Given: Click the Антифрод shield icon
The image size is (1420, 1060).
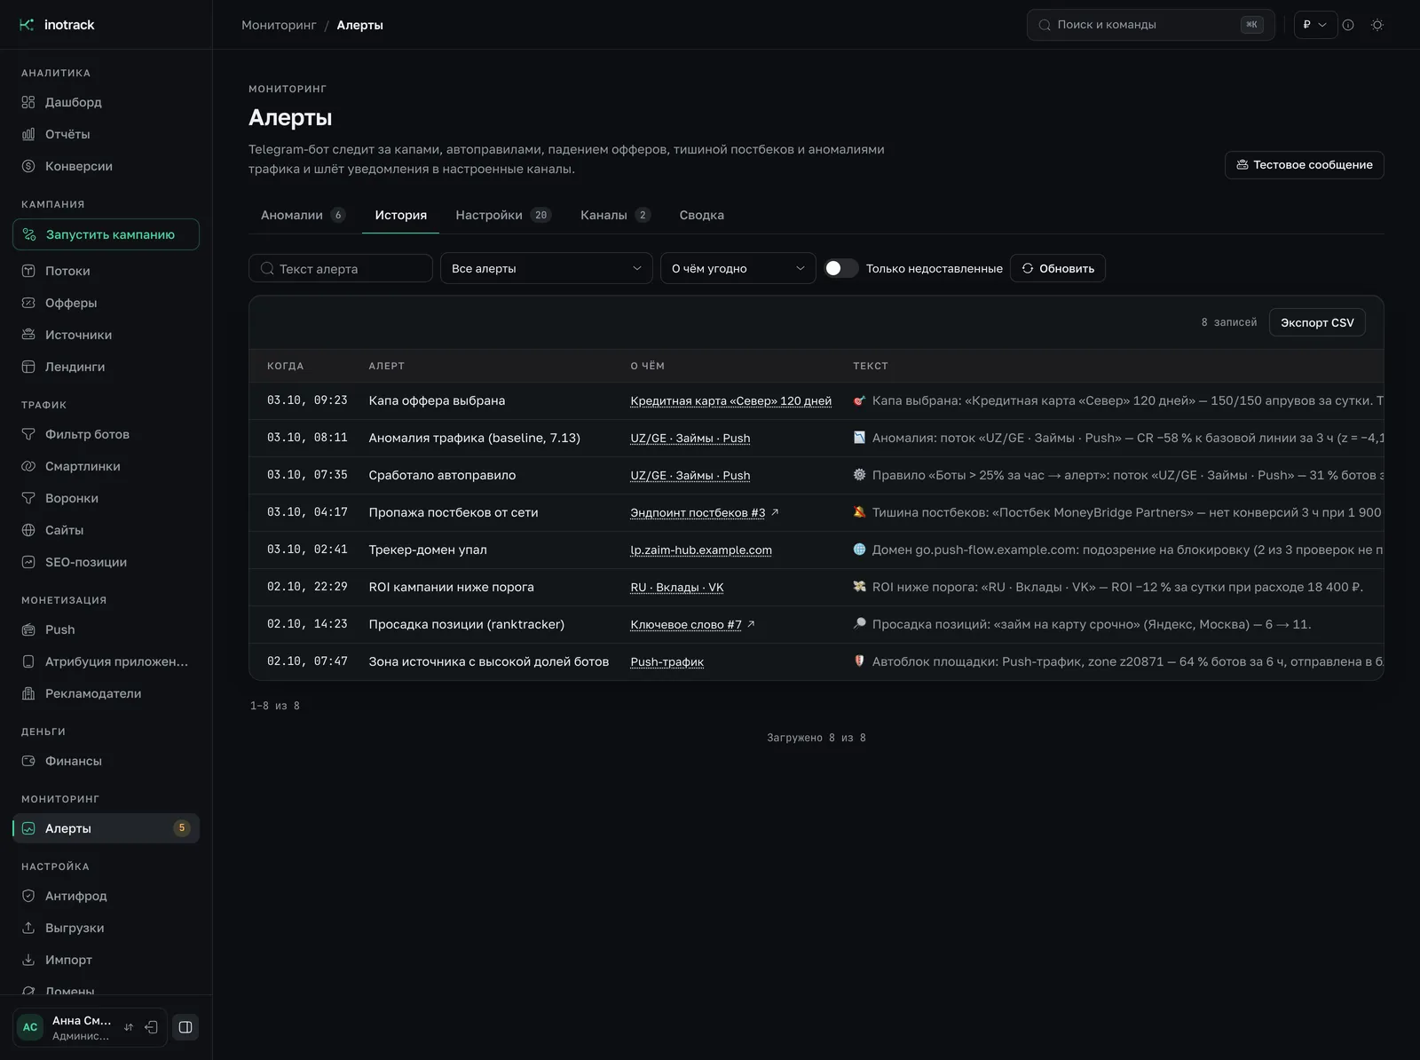Looking at the screenshot, I should click(28, 896).
